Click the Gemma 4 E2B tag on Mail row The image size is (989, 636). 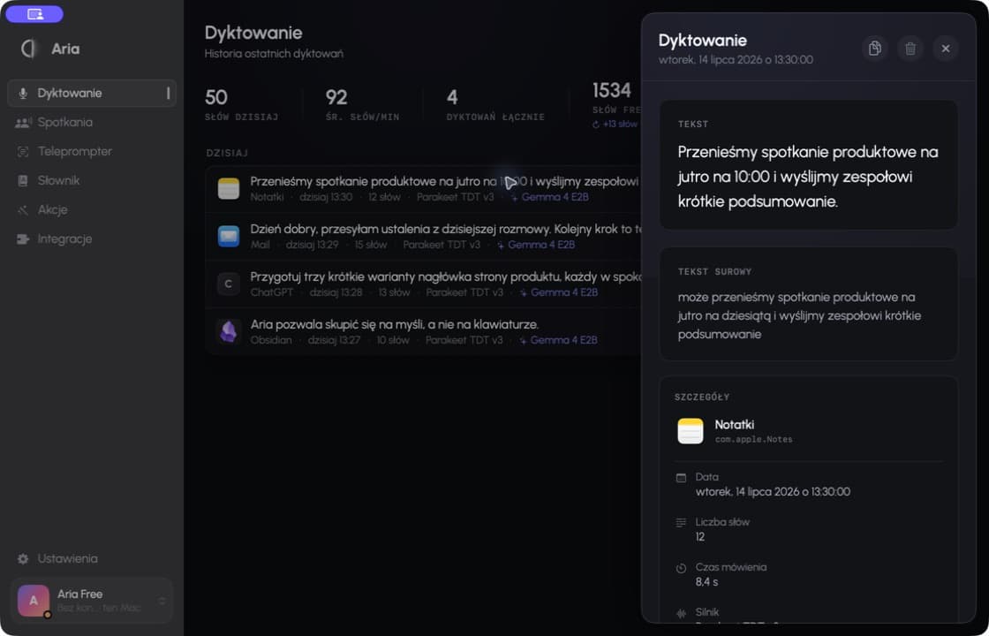point(536,245)
